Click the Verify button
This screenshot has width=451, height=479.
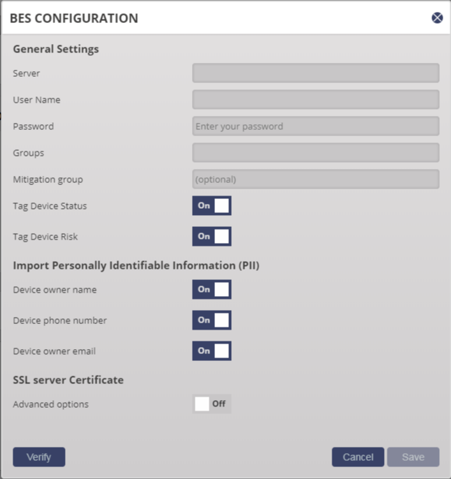[x=39, y=457]
